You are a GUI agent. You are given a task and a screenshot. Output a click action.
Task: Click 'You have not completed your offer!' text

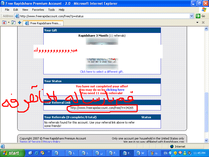coord(102,86)
